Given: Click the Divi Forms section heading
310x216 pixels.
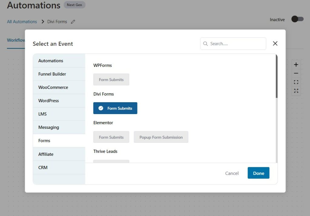Looking at the screenshot, I should 104,94.
